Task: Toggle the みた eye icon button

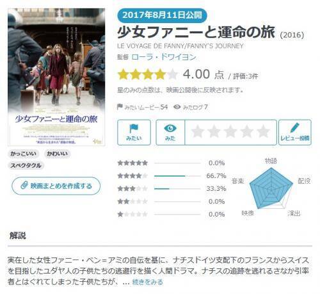Action: click(x=170, y=133)
